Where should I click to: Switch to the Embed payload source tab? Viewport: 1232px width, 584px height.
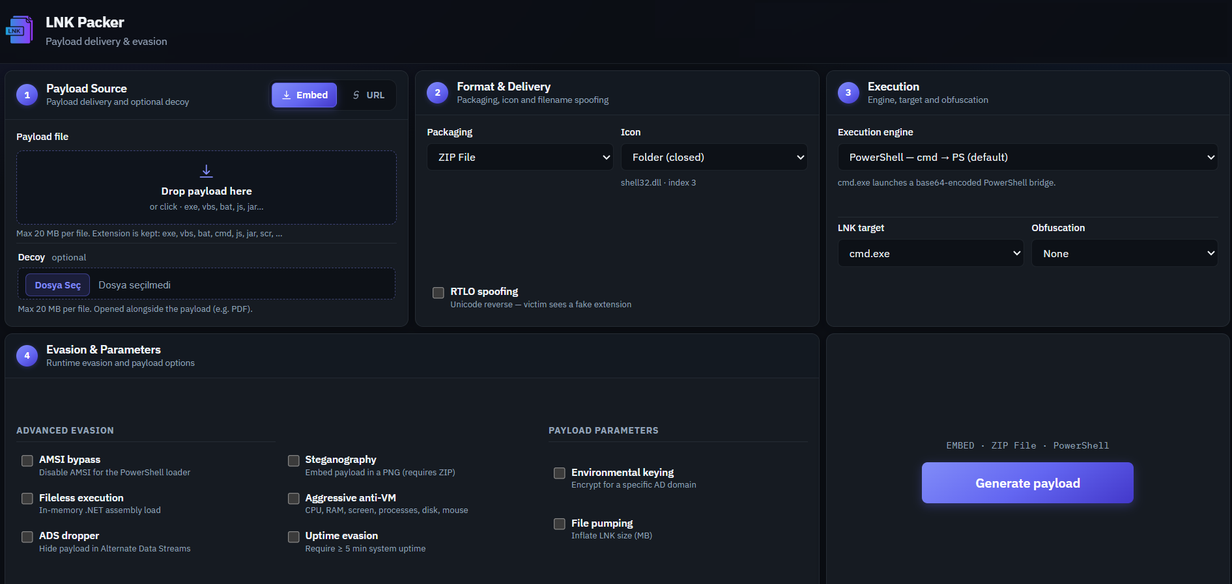304,95
